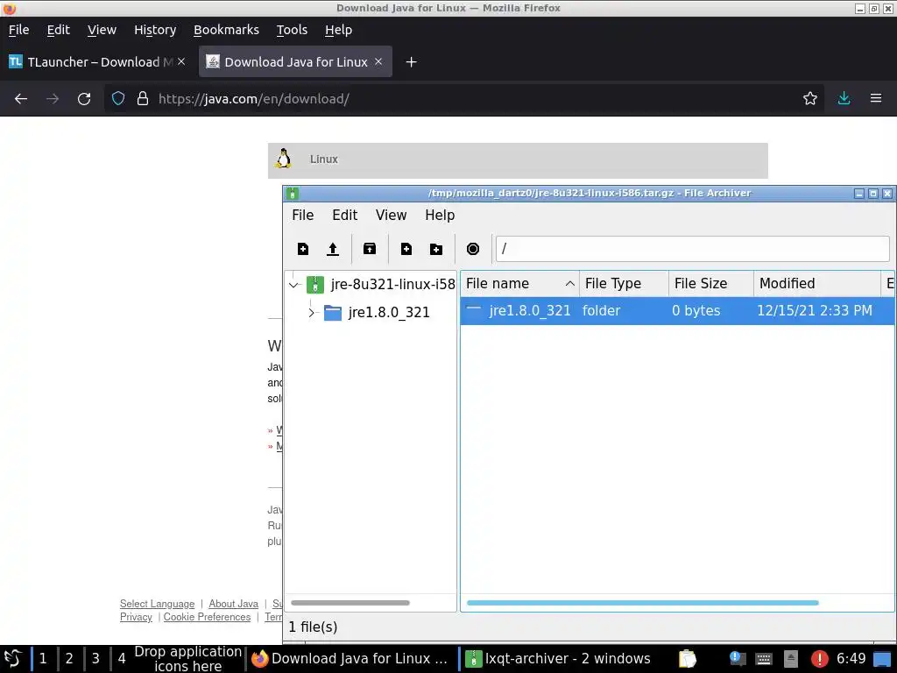Screen dimensions: 897x673
Task: Switch to virtual desktop 2
Action: 69,659
